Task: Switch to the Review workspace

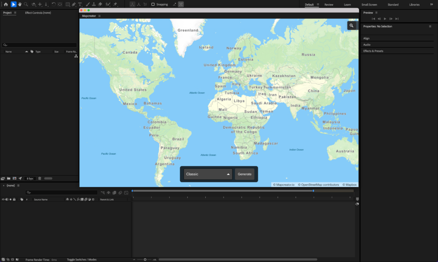Action: click(x=329, y=4)
